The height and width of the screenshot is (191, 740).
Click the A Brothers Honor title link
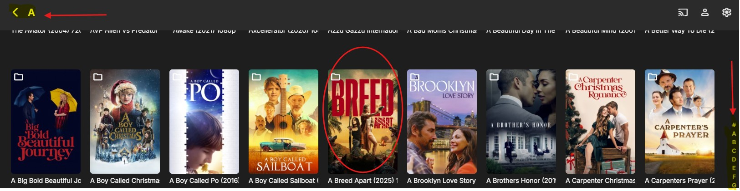[521, 181]
